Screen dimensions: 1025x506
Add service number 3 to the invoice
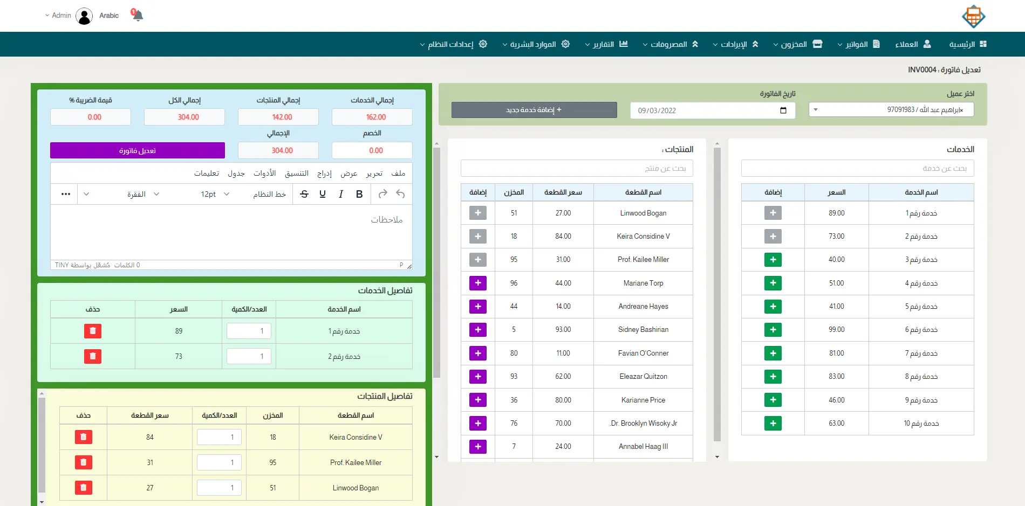(773, 260)
